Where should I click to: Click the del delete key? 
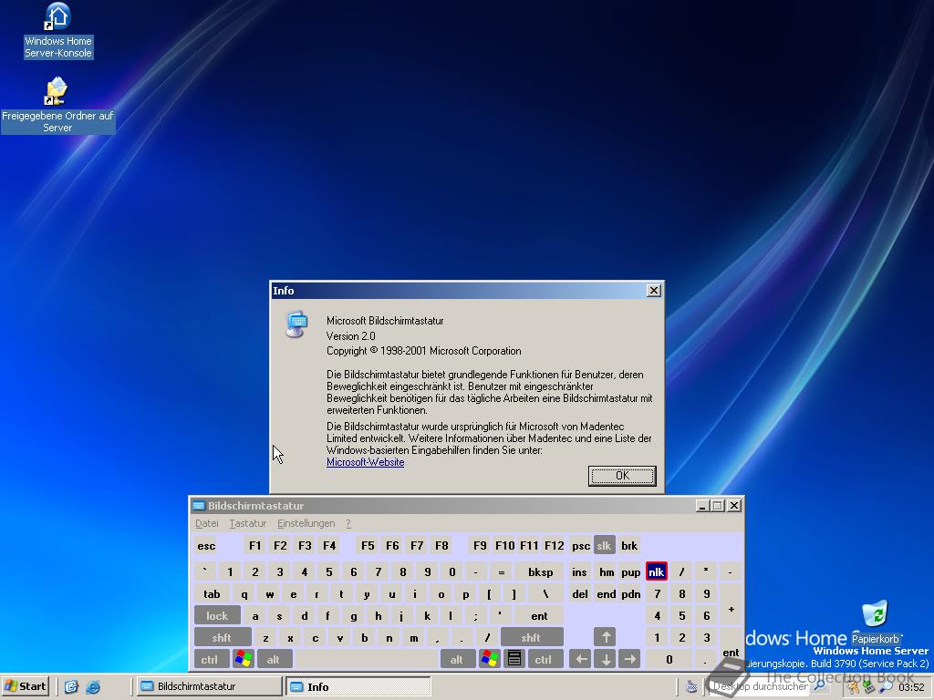(x=580, y=593)
